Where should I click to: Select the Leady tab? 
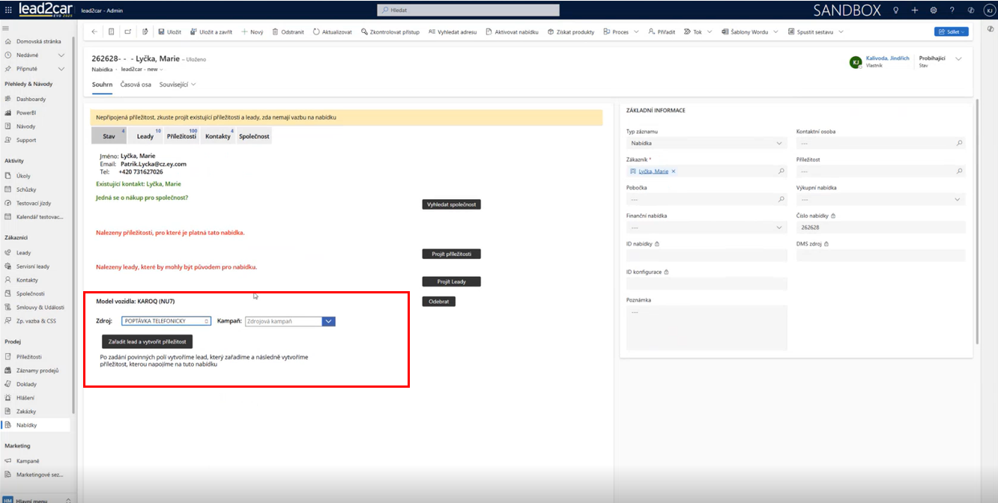(145, 136)
